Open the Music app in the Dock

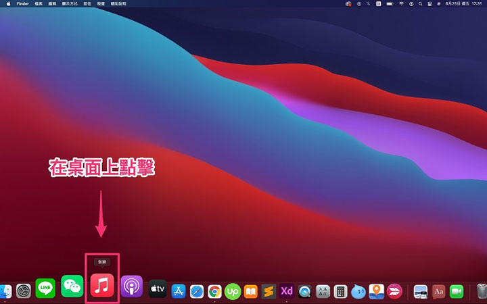(102, 285)
